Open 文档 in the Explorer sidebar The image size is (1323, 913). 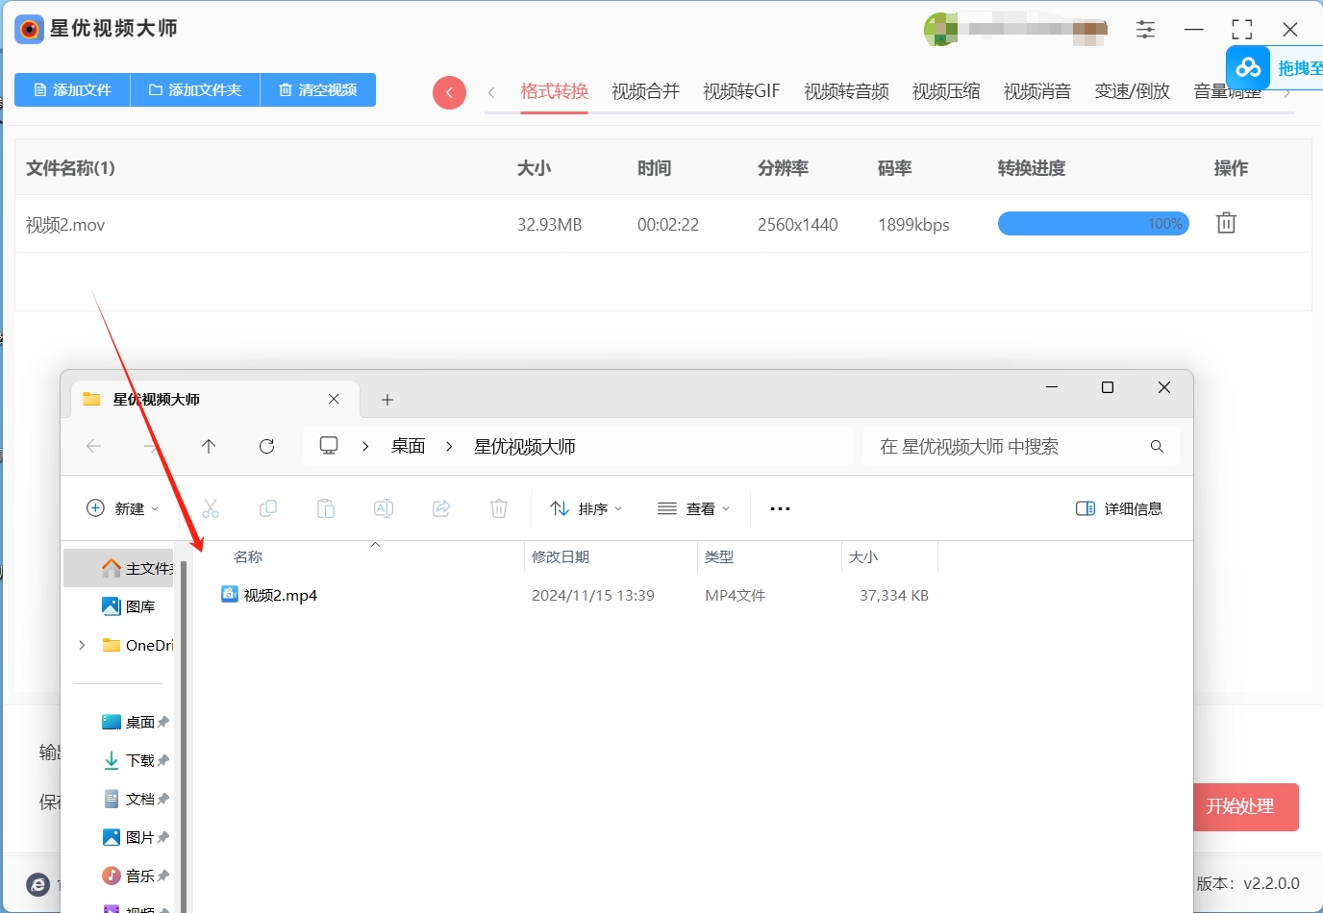click(x=136, y=799)
